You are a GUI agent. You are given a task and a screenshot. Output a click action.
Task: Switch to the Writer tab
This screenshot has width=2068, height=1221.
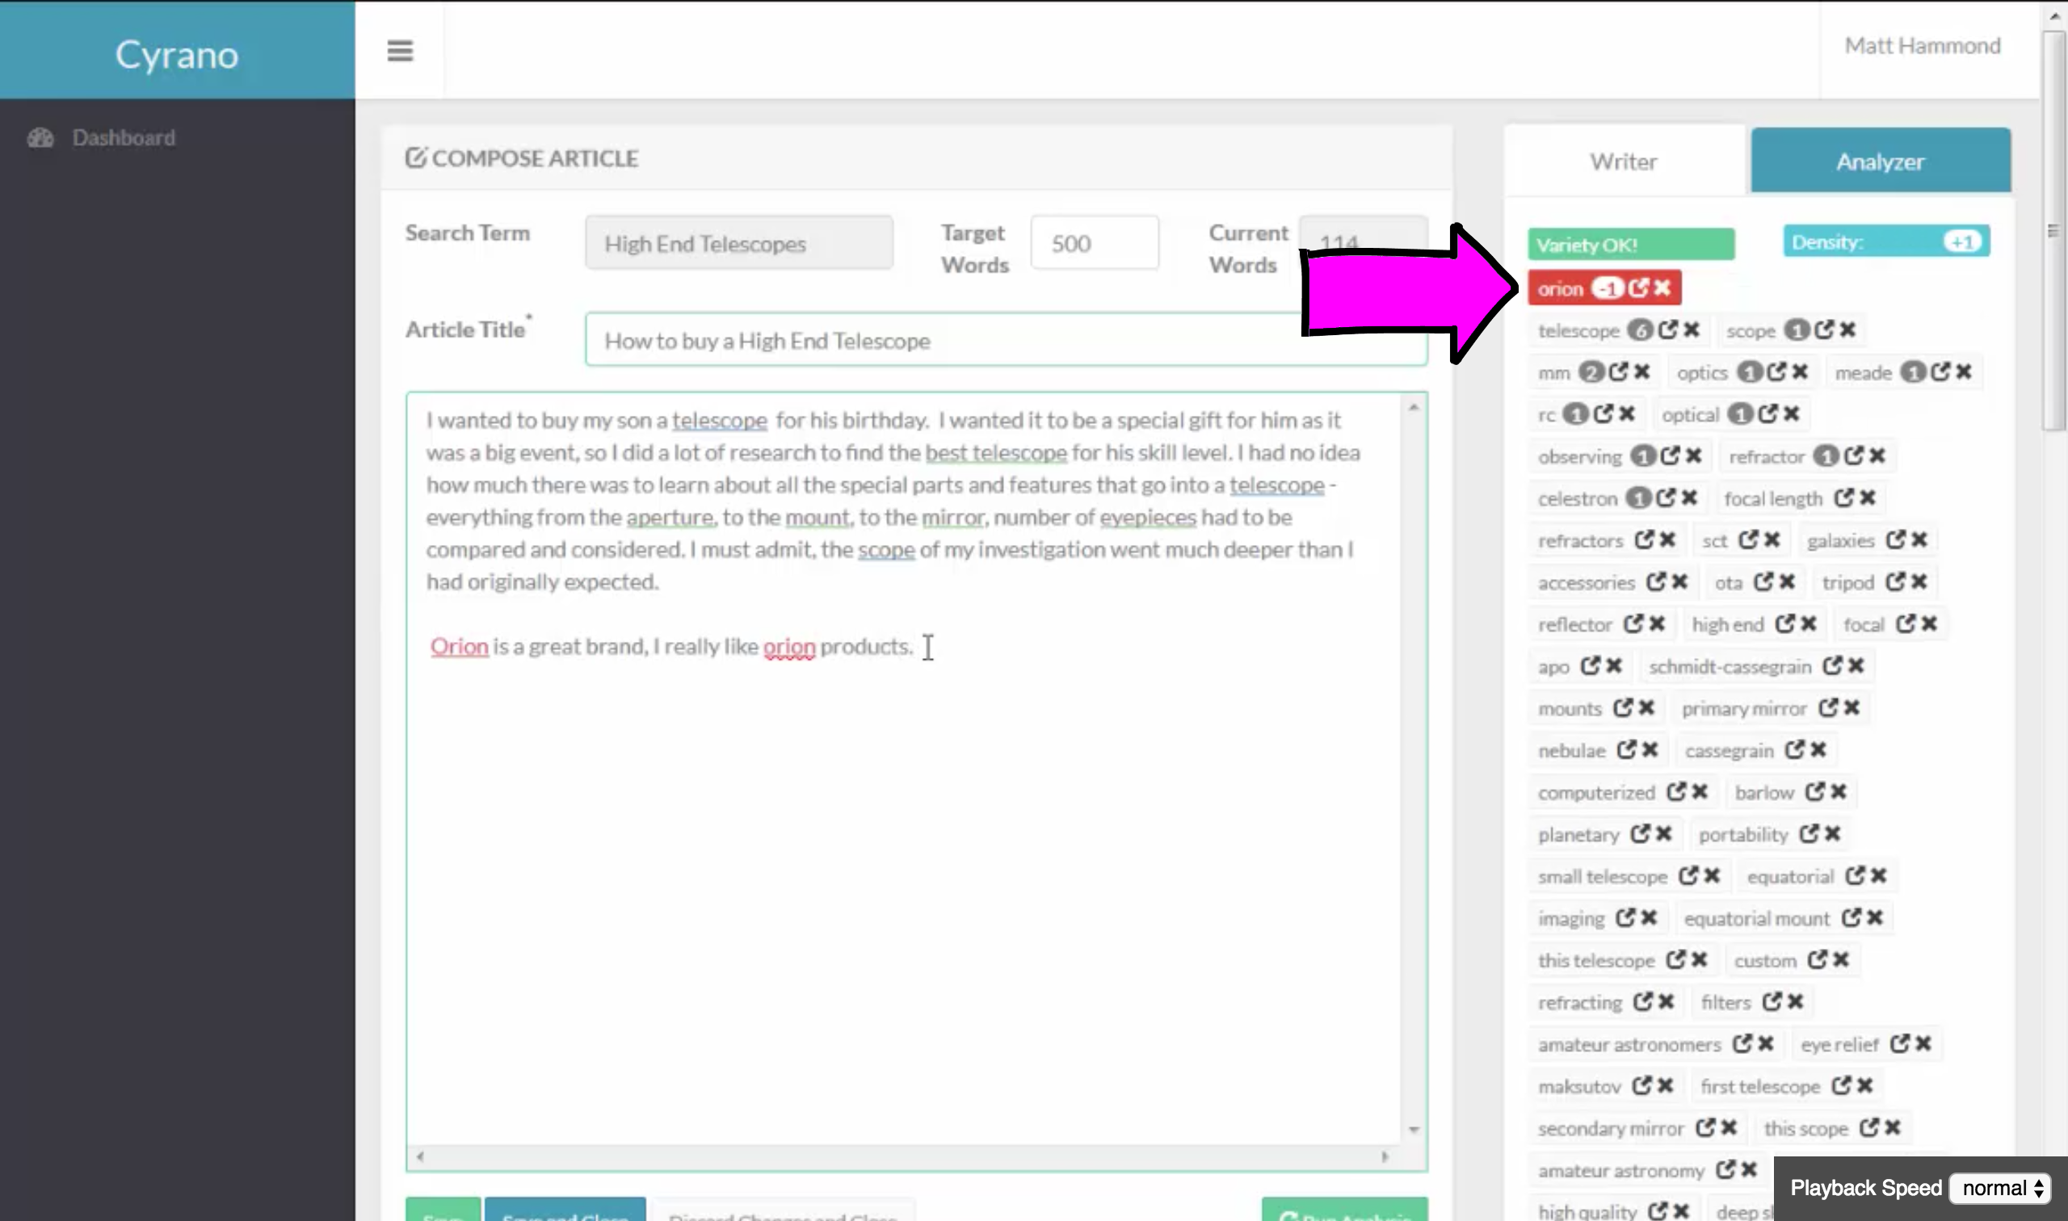[x=1623, y=162]
